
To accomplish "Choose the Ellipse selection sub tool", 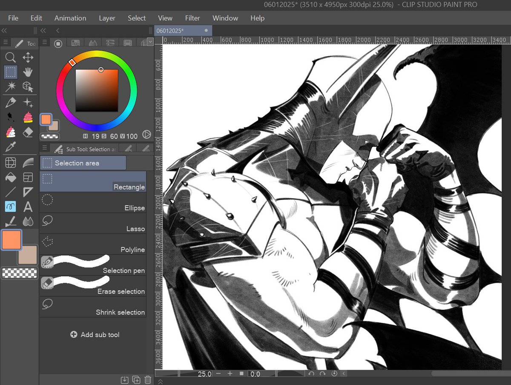I will coord(93,202).
